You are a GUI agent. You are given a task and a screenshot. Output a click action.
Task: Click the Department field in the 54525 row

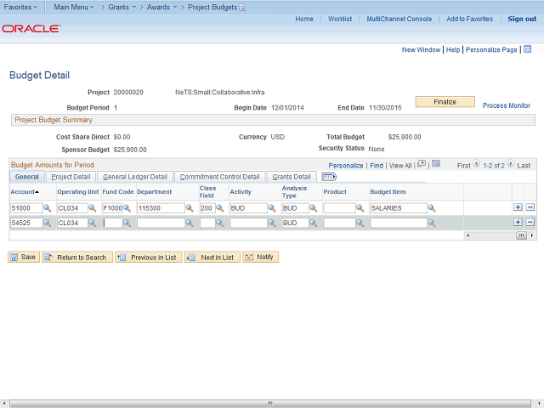point(160,223)
